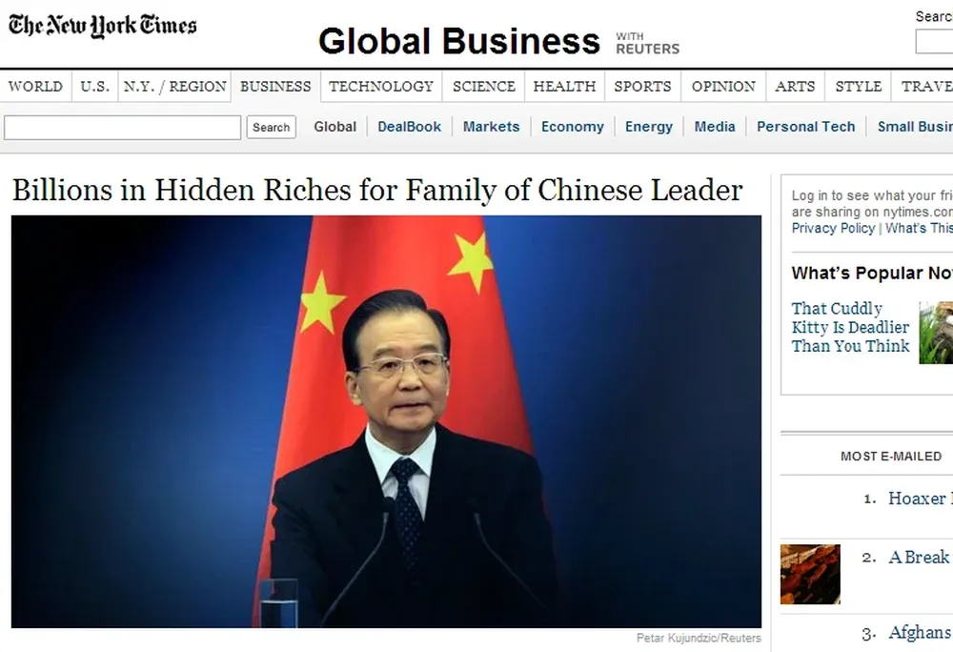Open the Markets subsection
The height and width of the screenshot is (652, 953).
(491, 127)
